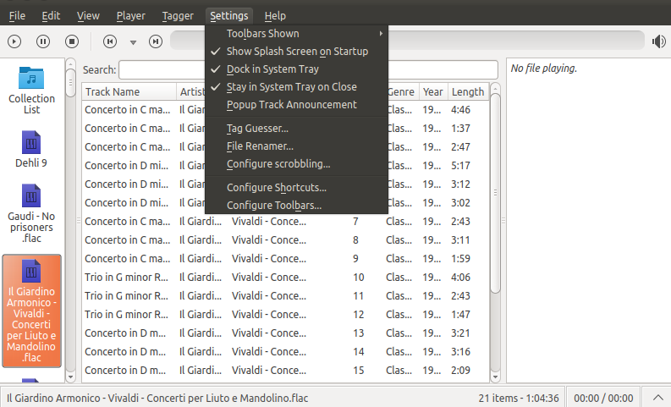671x407 pixels.
Task: Open the Help menu
Action: (275, 16)
